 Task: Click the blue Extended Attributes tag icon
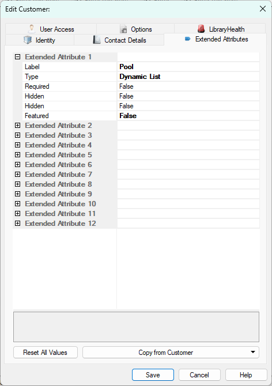(187, 39)
